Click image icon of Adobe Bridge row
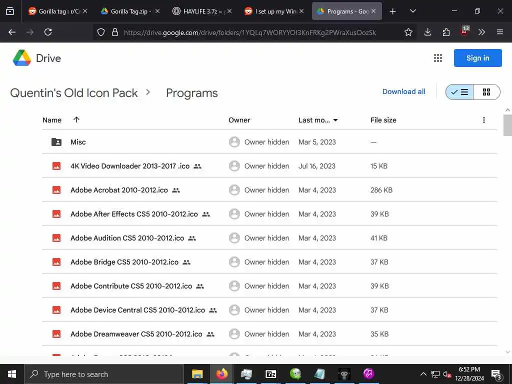Image resolution: width=512 pixels, height=384 pixels. (x=56, y=262)
